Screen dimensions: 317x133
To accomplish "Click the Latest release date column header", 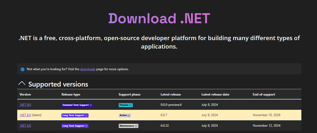I will 215,94.
